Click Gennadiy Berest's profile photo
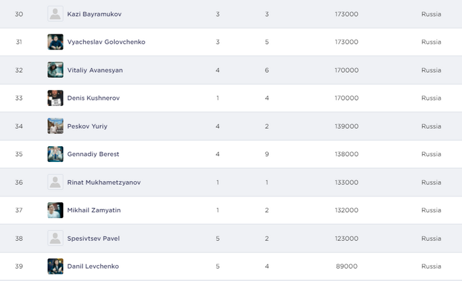The height and width of the screenshot is (281, 462). tap(55, 154)
